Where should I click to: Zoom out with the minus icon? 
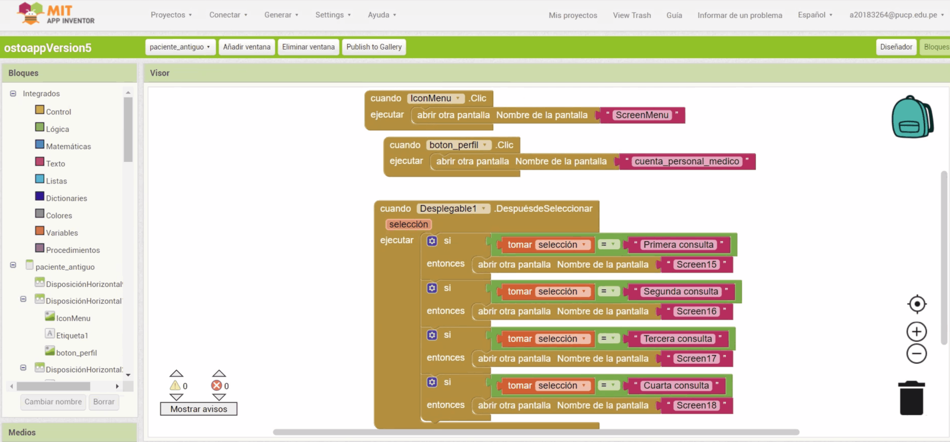(917, 354)
